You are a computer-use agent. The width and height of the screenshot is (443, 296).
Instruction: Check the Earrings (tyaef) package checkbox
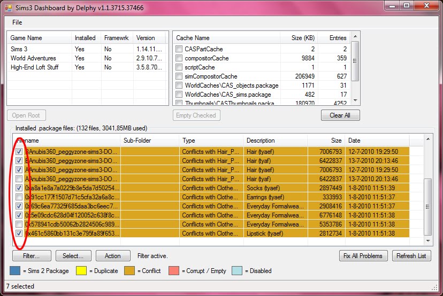[19, 197]
